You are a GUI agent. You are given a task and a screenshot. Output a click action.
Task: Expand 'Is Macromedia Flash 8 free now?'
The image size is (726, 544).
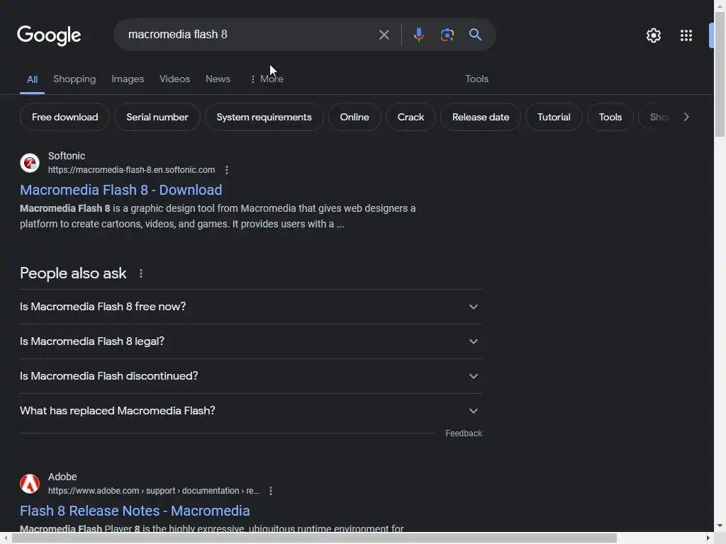click(250, 307)
